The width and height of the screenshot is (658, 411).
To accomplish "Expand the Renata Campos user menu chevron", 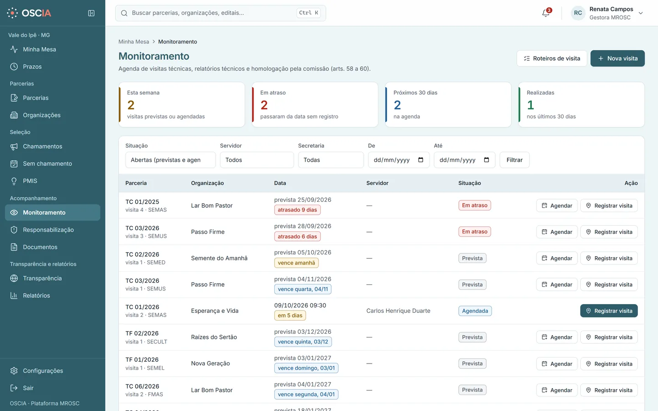I will (x=641, y=13).
